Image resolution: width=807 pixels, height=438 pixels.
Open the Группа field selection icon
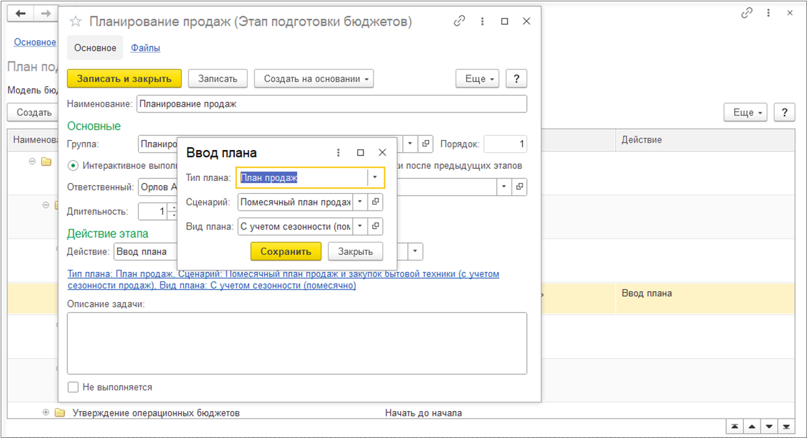coord(426,144)
